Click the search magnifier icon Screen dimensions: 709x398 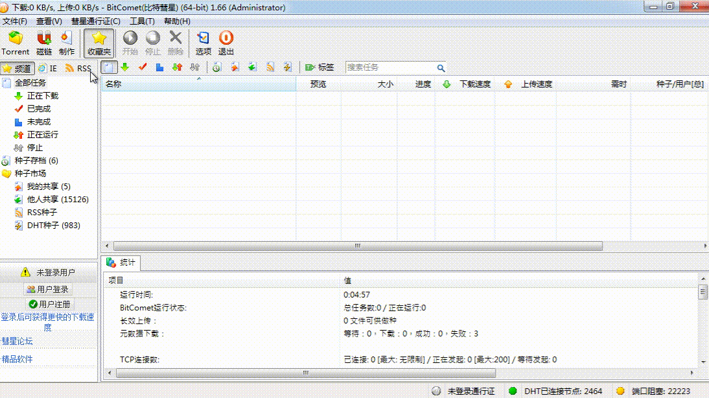pyautogui.click(x=441, y=68)
